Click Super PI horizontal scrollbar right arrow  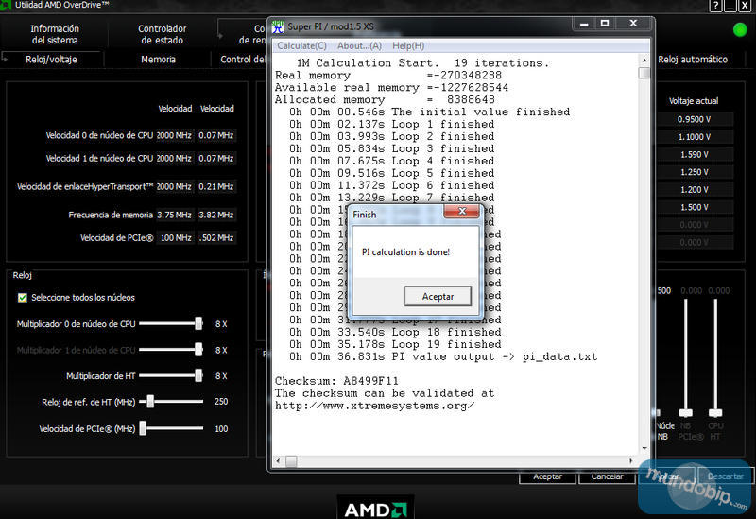(631, 461)
